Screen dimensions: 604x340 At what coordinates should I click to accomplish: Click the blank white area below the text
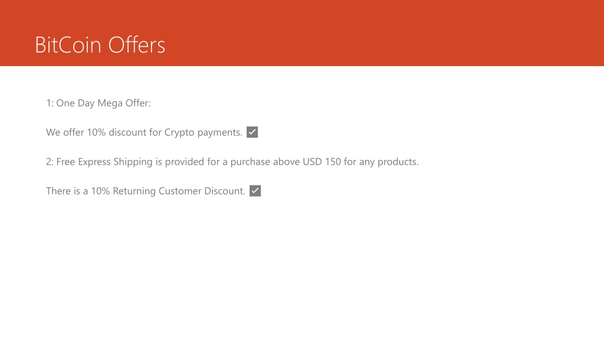pos(302,270)
